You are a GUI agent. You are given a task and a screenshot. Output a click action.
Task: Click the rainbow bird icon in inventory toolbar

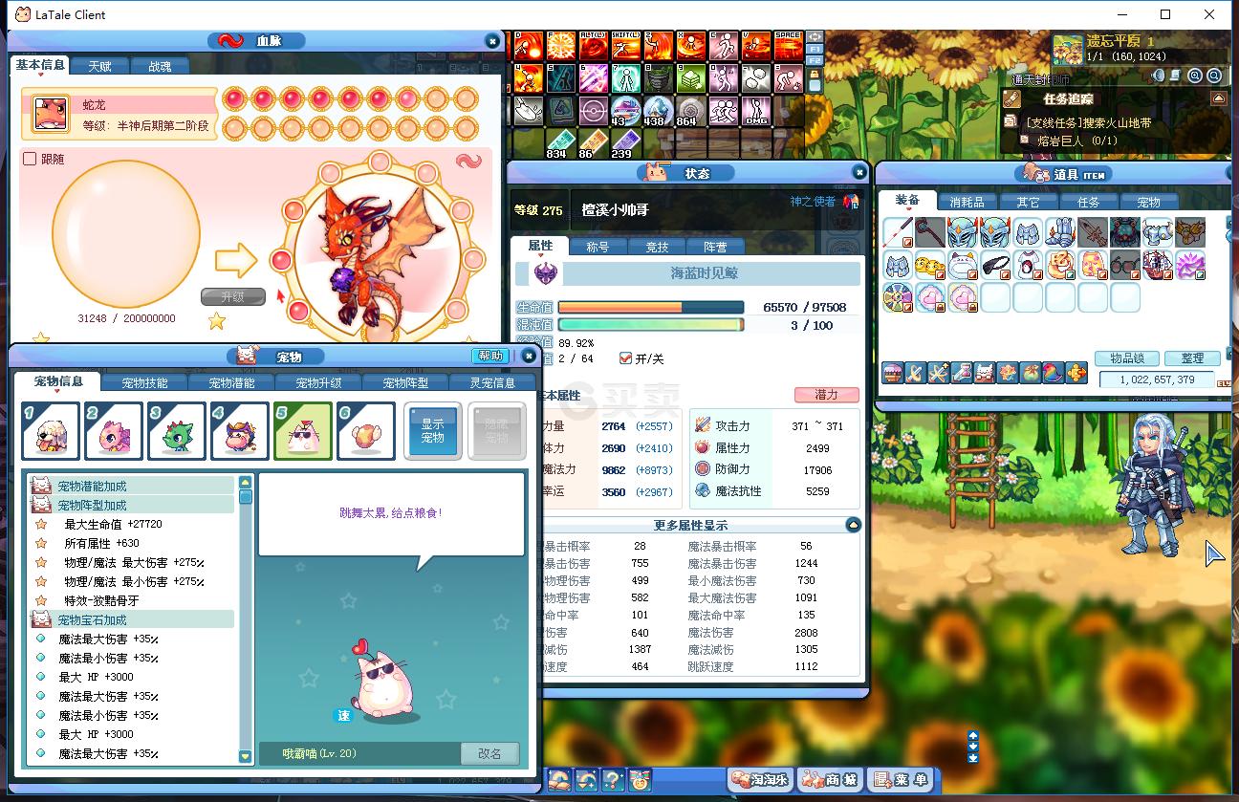(1053, 374)
